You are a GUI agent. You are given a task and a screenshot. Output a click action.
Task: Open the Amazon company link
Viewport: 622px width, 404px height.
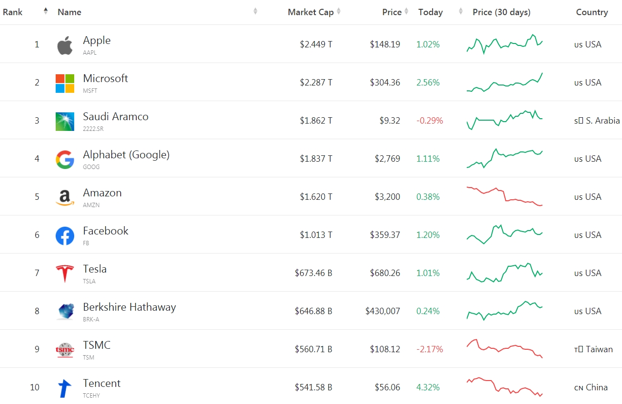tap(103, 193)
